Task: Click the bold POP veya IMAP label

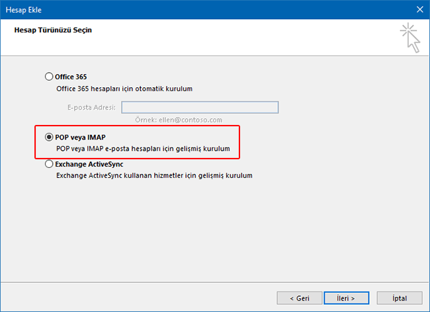Action: 82,137
